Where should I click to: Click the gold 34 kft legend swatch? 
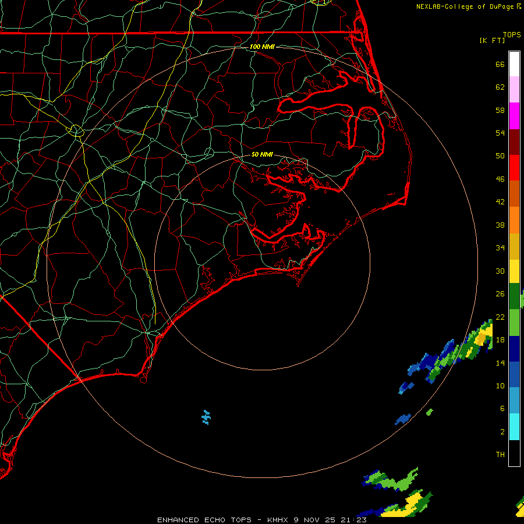[x=514, y=246]
